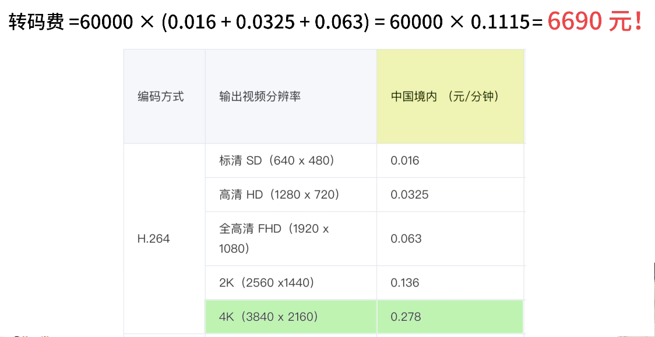Image resolution: width=655 pixels, height=337 pixels.
Task: Click the 编码方式 column header
Action: (161, 96)
